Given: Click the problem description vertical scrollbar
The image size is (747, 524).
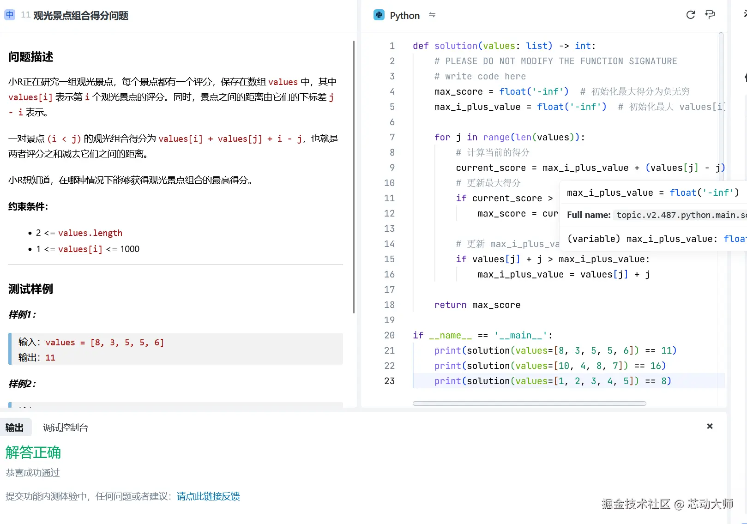Looking at the screenshot, I should click(354, 175).
